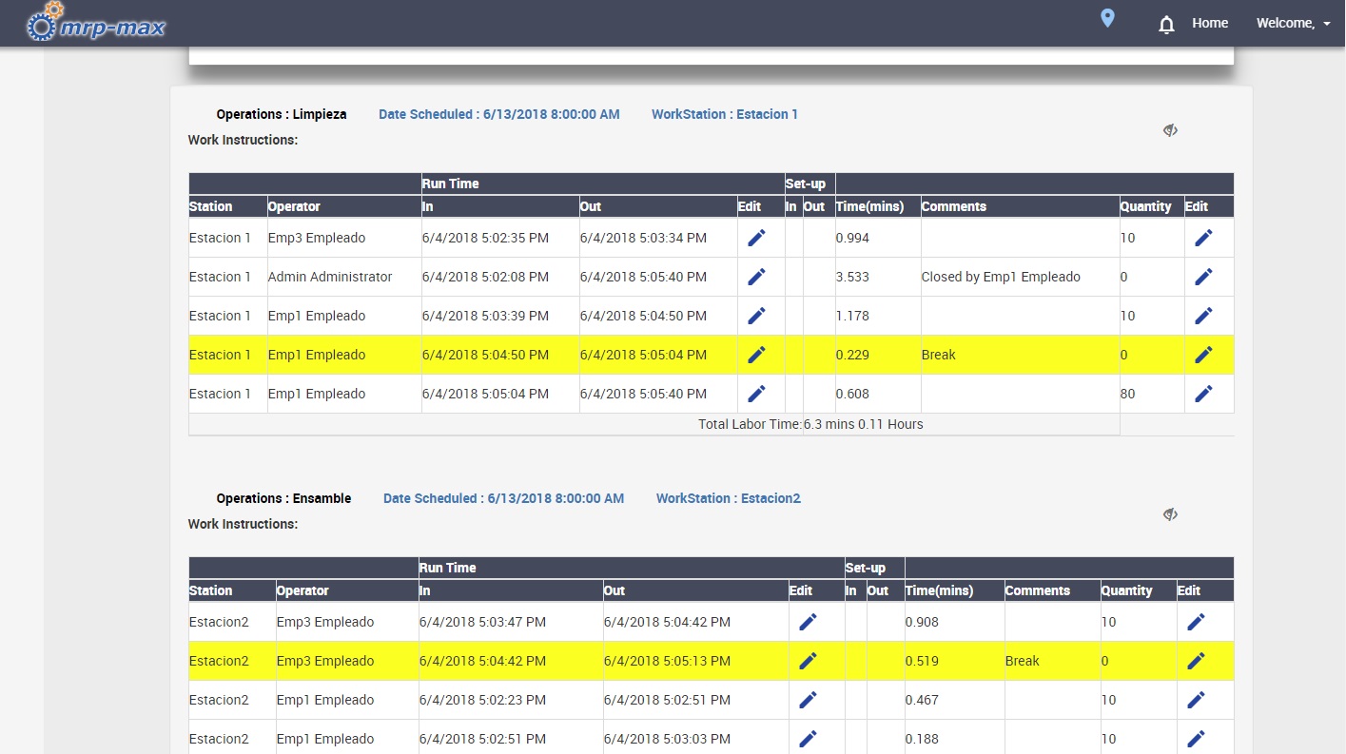Screen dimensions: 1346x754
Task: Edit quantity 10 for Emp3 5:02:35 PM Limpieza row
Action: pyautogui.click(x=1203, y=238)
